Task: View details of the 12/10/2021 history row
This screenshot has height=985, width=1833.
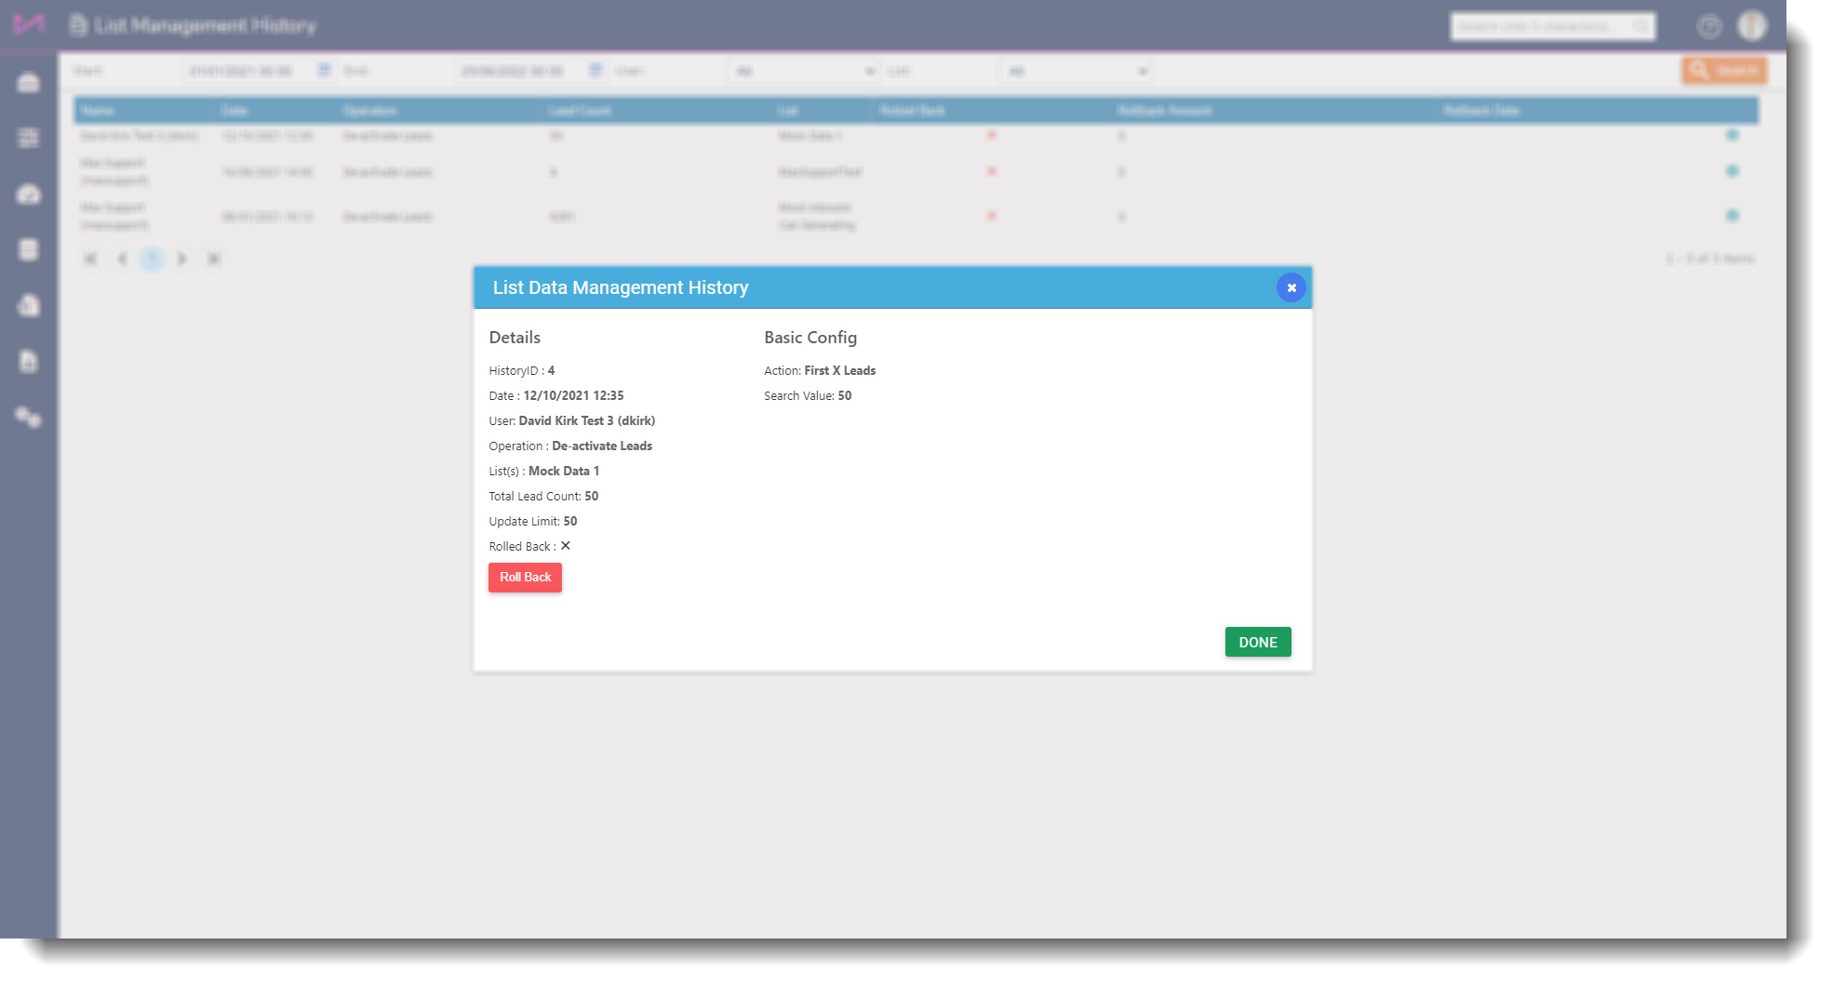Action: [x=1733, y=135]
